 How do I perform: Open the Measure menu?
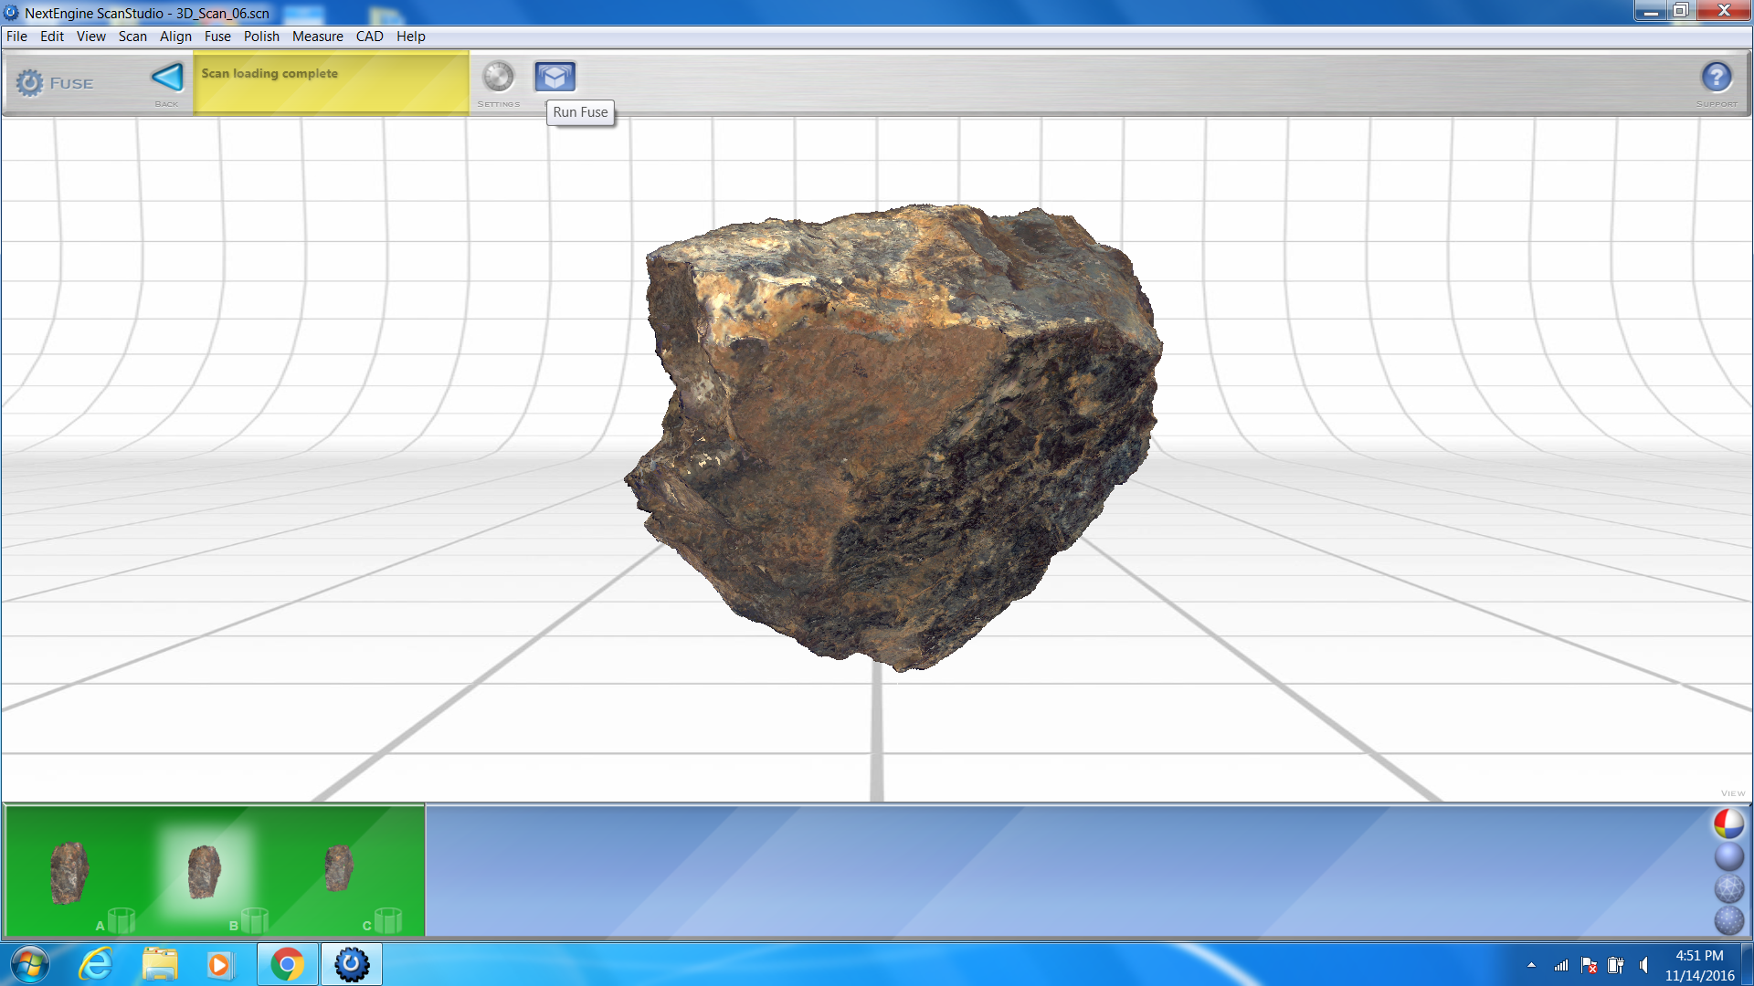[318, 37]
